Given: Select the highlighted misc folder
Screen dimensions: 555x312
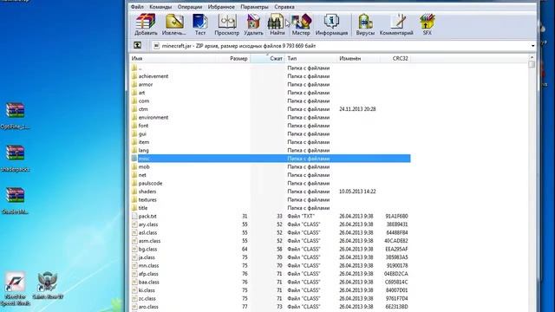Looking at the screenshot, I should click(x=271, y=159).
